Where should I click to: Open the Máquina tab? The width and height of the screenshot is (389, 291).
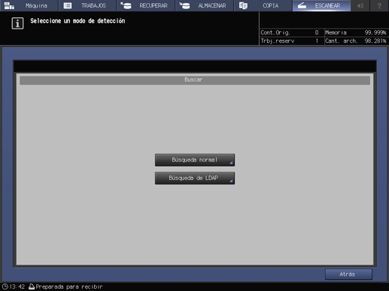click(29, 5)
